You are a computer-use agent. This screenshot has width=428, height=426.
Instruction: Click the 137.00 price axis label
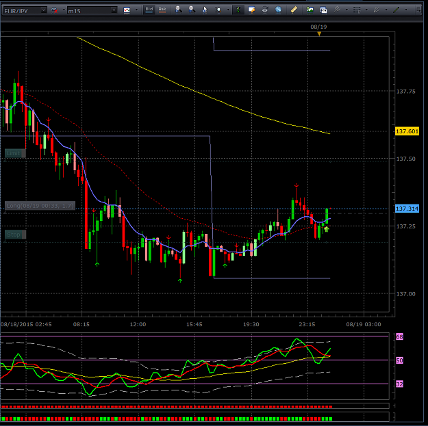405,294
